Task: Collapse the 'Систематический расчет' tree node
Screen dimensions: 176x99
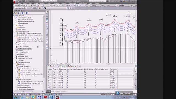Action: pos(15,18)
